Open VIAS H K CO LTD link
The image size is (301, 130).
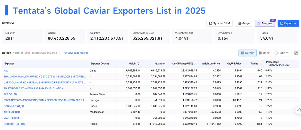pos(13,118)
